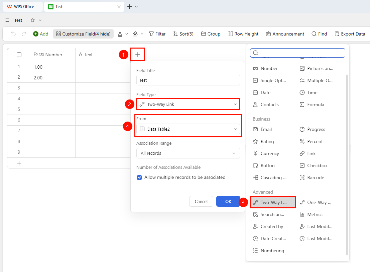Viewport: 370px width, 272px height.
Task: Open the hamburger menu icon
Action: tap(7, 20)
